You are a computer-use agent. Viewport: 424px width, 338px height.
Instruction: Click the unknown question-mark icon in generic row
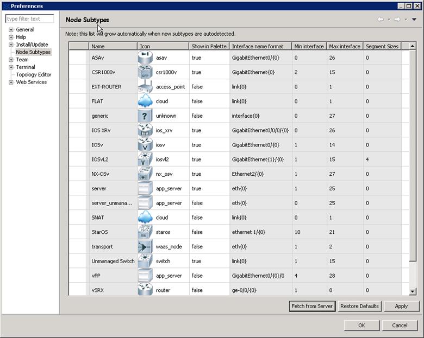(145, 116)
